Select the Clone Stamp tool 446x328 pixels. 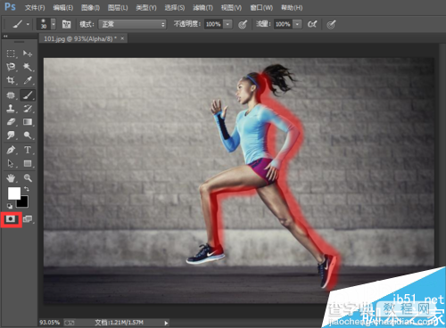[x=11, y=109]
